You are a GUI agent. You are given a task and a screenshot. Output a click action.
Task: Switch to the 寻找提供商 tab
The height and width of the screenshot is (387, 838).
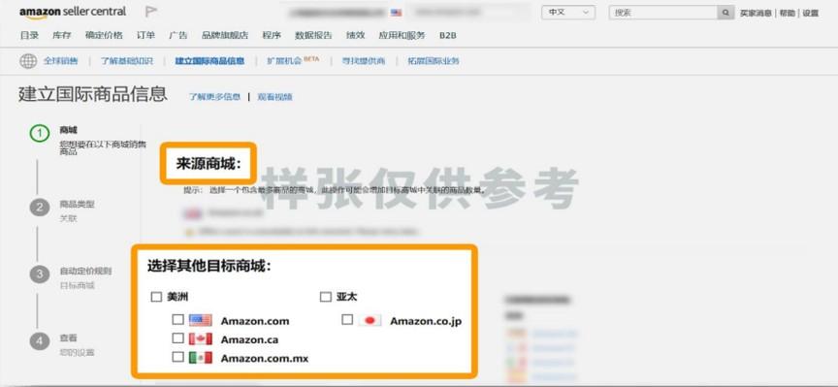pos(364,61)
